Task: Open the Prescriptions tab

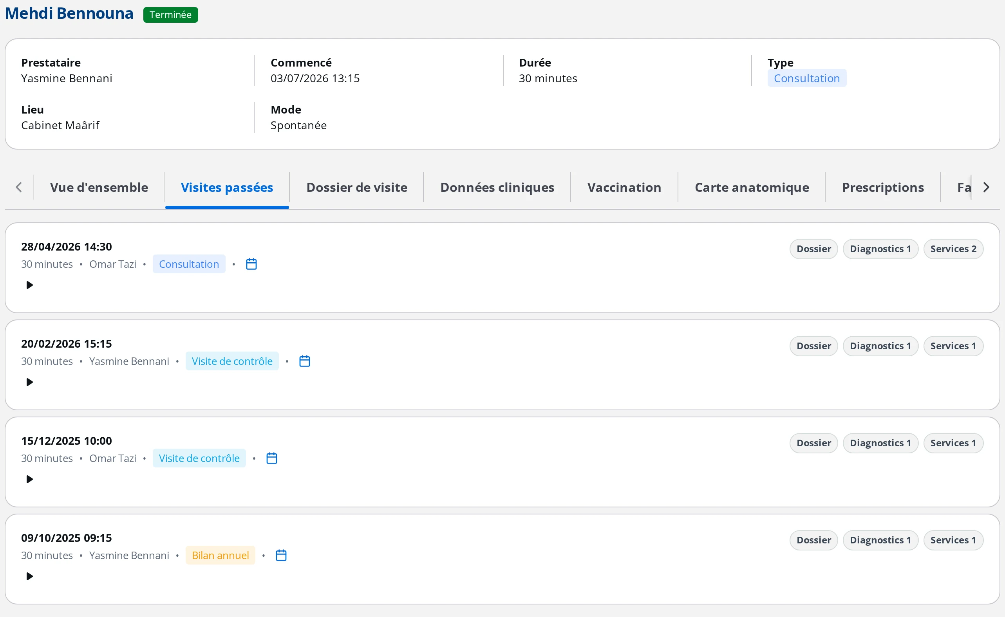Action: pyautogui.click(x=883, y=187)
